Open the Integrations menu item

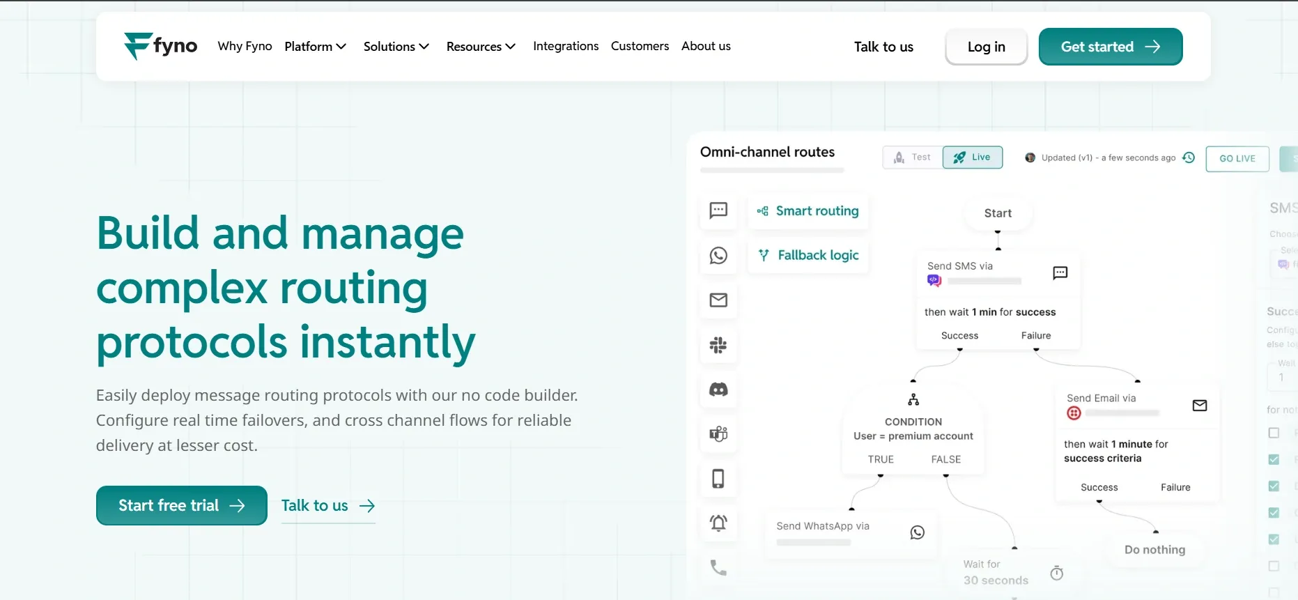565,46
